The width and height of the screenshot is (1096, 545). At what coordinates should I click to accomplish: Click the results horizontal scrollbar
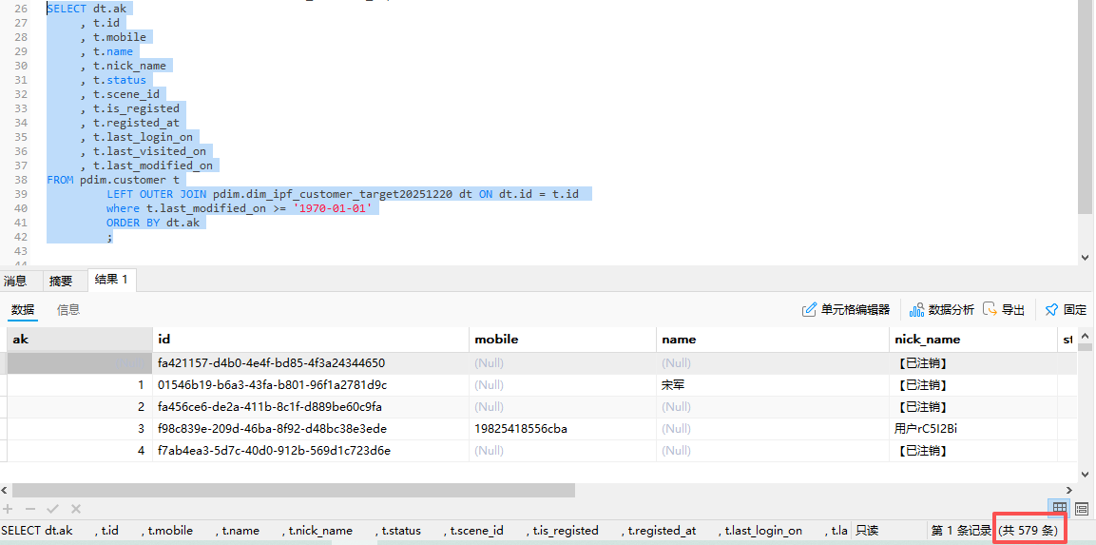pos(285,491)
